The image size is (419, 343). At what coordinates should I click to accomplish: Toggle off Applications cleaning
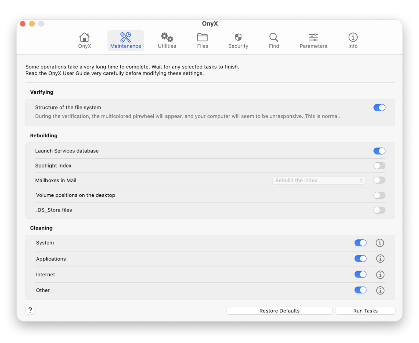click(360, 259)
